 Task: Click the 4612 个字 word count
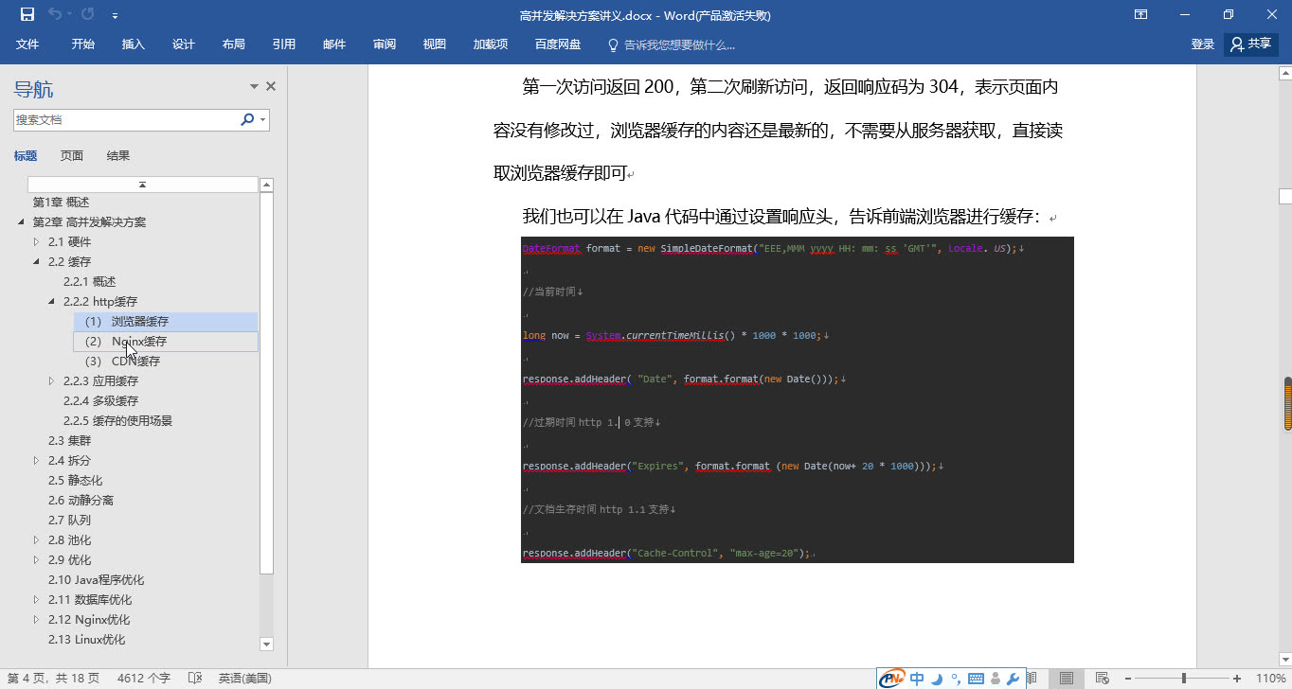point(144,679)
